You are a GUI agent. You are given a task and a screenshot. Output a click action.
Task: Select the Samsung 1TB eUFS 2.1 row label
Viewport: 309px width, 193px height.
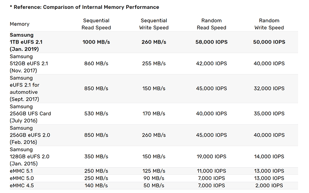pos(26,42)
